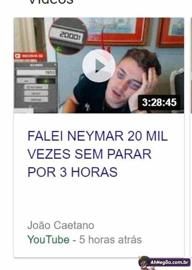Open the video title link about NEYMAR
This screenshot has width=192, height=270.
click(98, 154)
